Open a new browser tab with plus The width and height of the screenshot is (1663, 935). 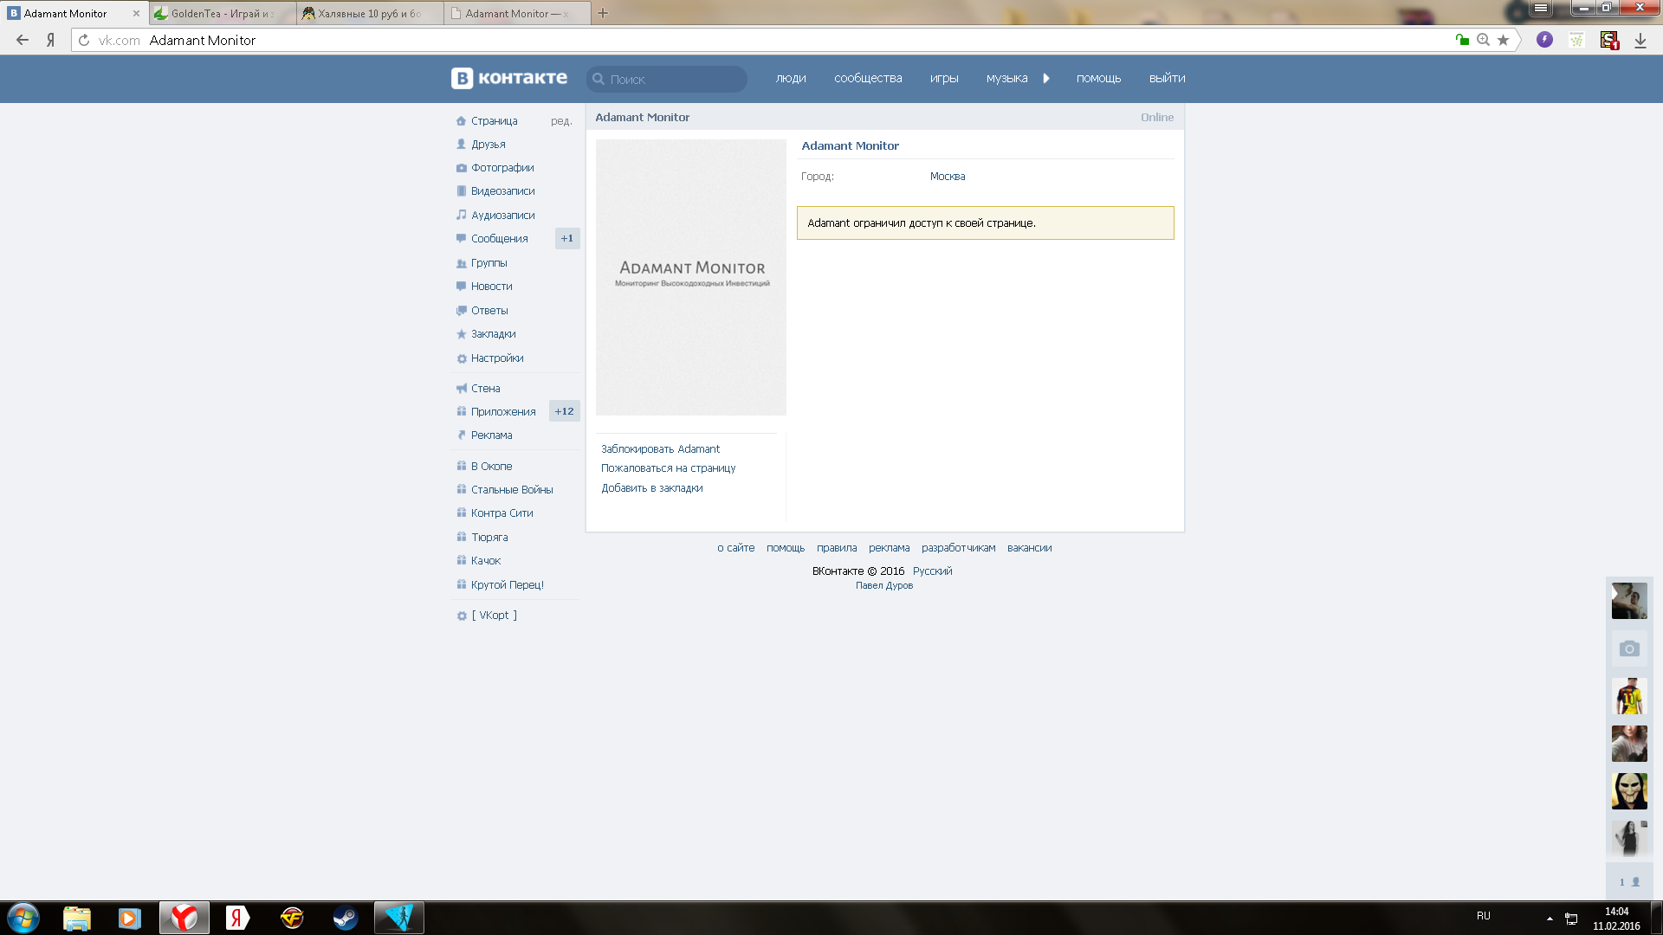(x=603, y=13)
